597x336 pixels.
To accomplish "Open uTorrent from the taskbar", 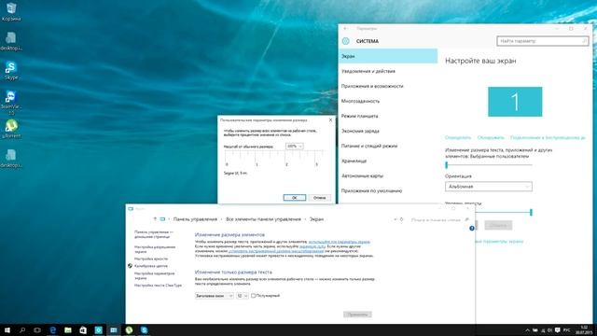I will (129, 330).
